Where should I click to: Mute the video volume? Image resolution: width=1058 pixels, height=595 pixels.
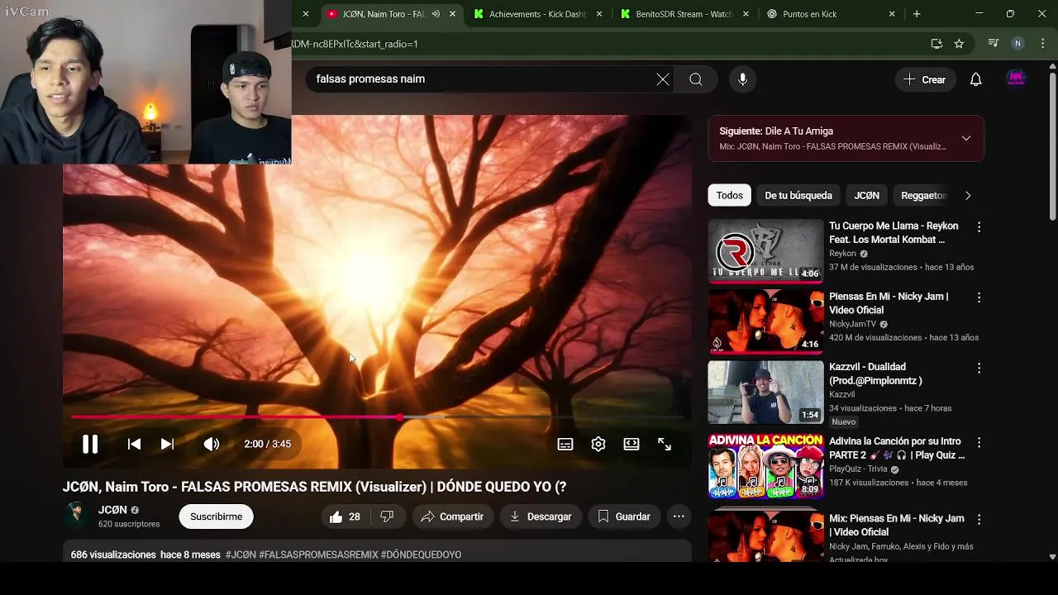[212, 444]
